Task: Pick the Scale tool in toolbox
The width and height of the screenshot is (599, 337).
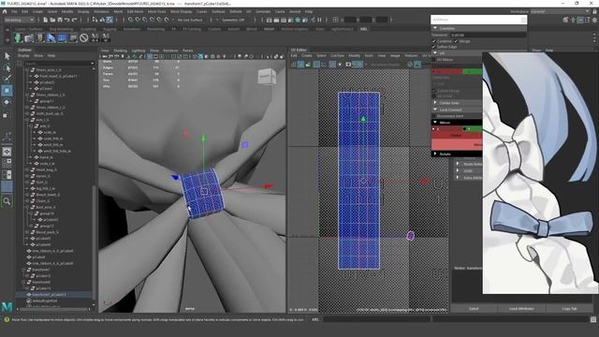Action: (x=7, y=114)
